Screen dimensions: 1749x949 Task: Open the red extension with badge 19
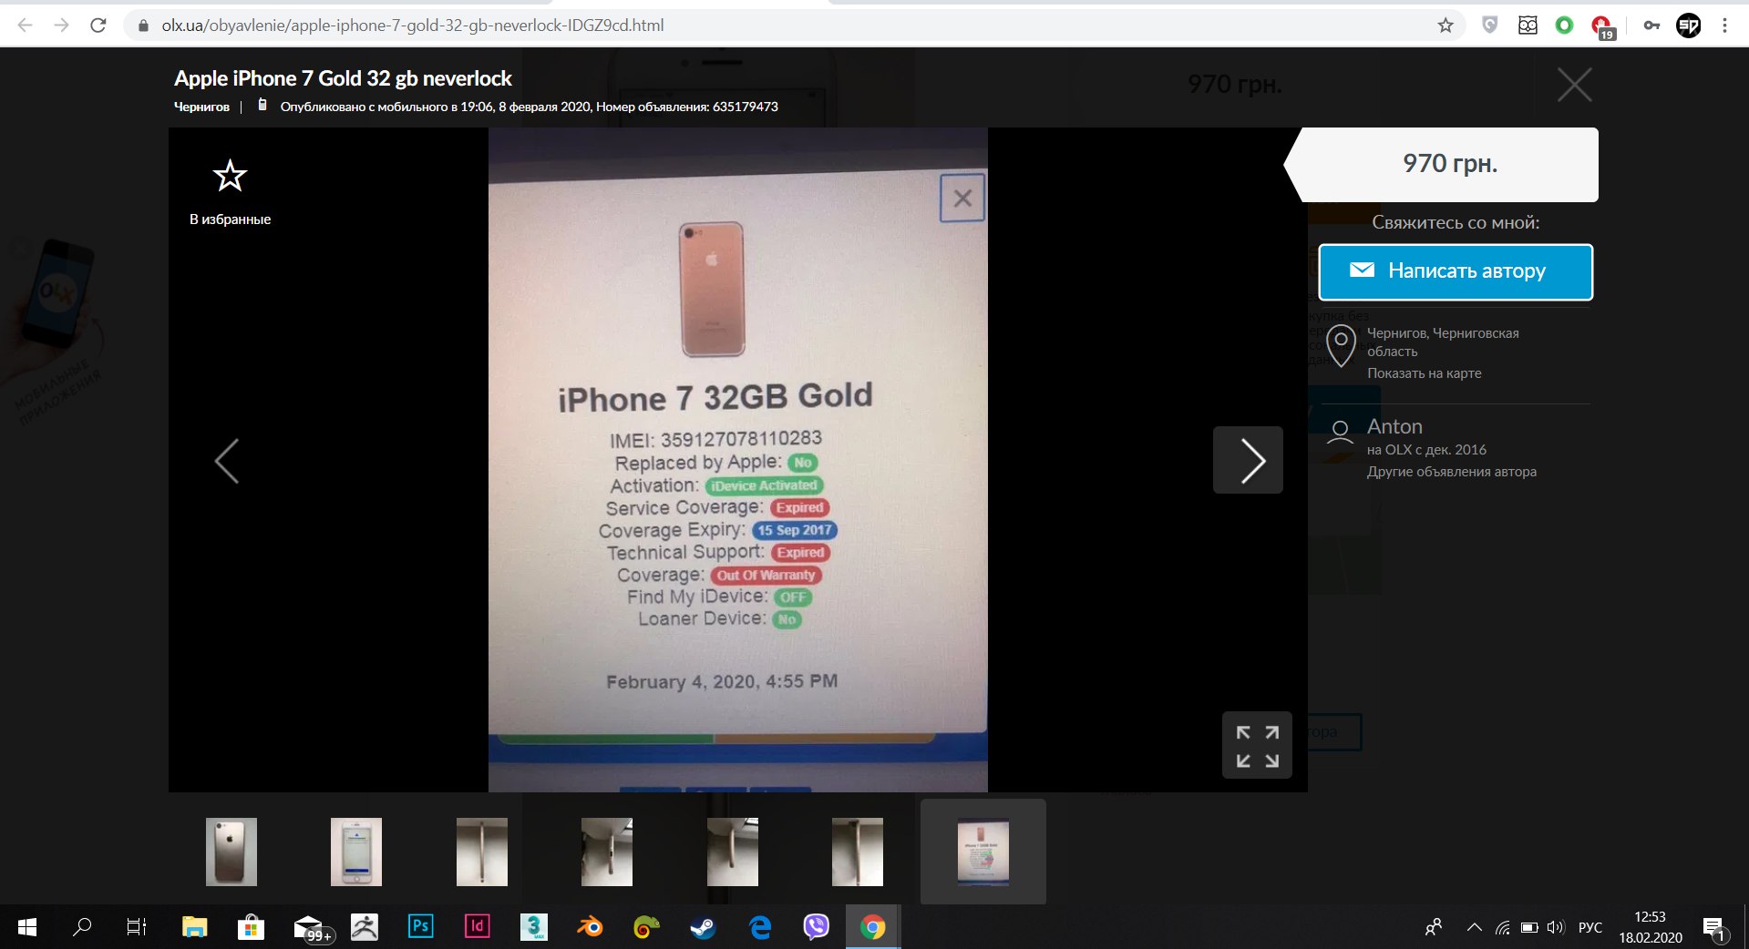tap(1602, 27)
